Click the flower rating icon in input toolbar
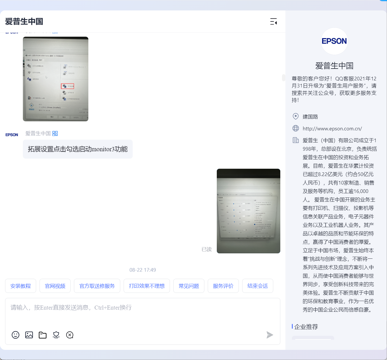387x360 pixels. 56,335
